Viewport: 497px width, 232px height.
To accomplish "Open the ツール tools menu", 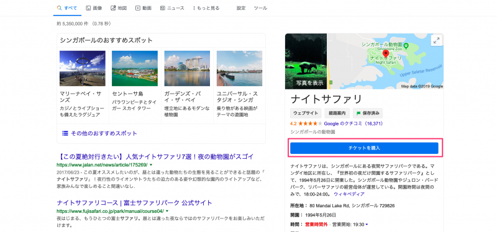I will pyautogui.click(x=260, y=8).
